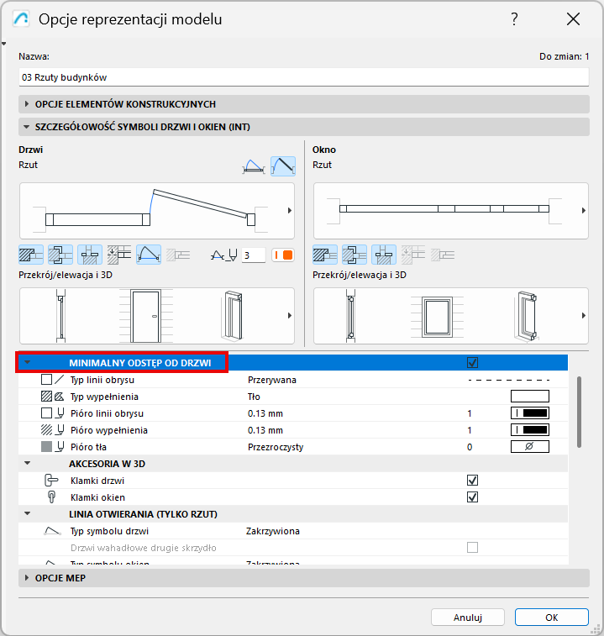Click the window handle icon beside Klamki okien
Screen dimensions: 604x636
point(51,497)
